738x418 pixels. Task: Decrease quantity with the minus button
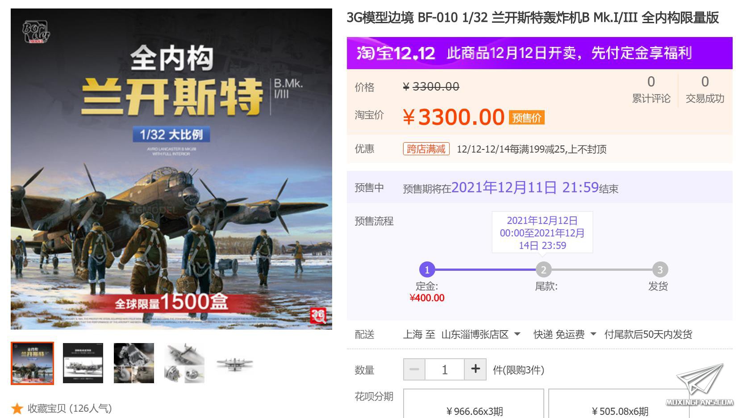[414, 369]
